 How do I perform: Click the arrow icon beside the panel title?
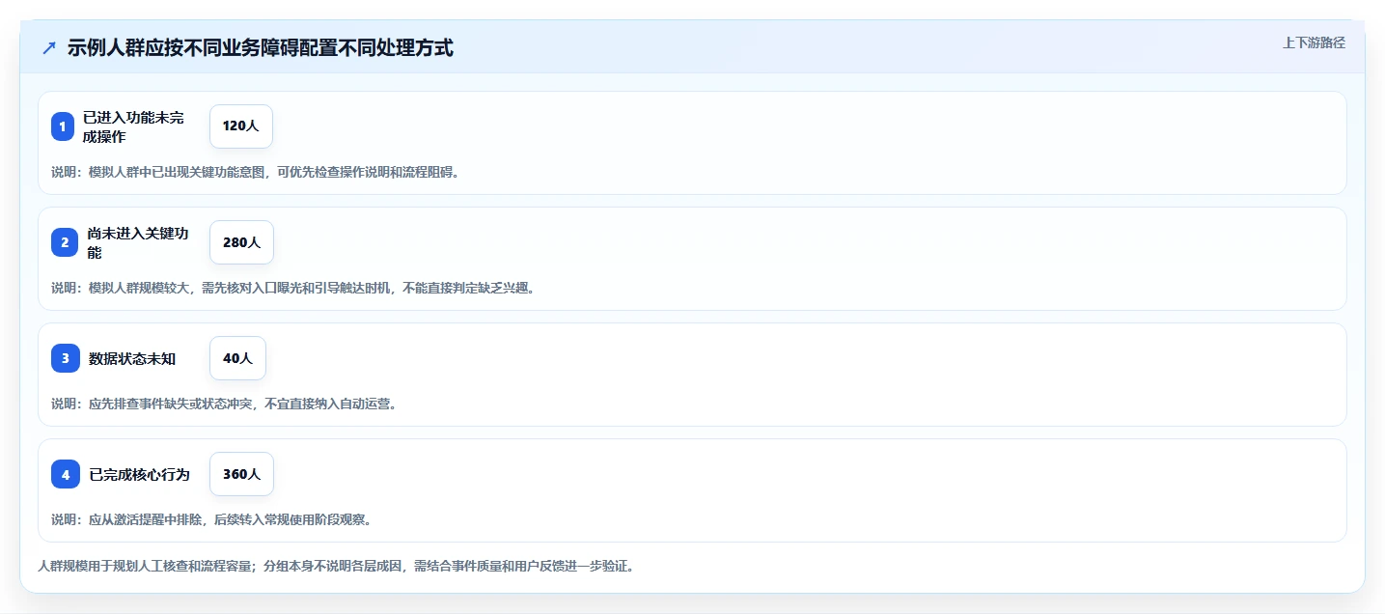tap(49, 47)
